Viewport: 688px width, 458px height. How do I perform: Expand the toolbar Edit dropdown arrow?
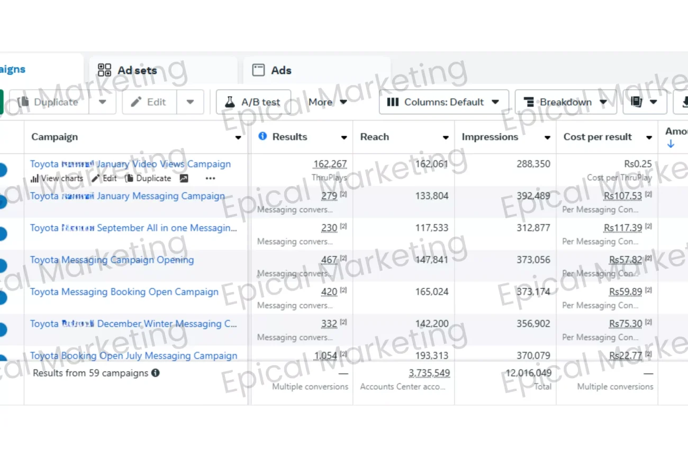[190, 102]
